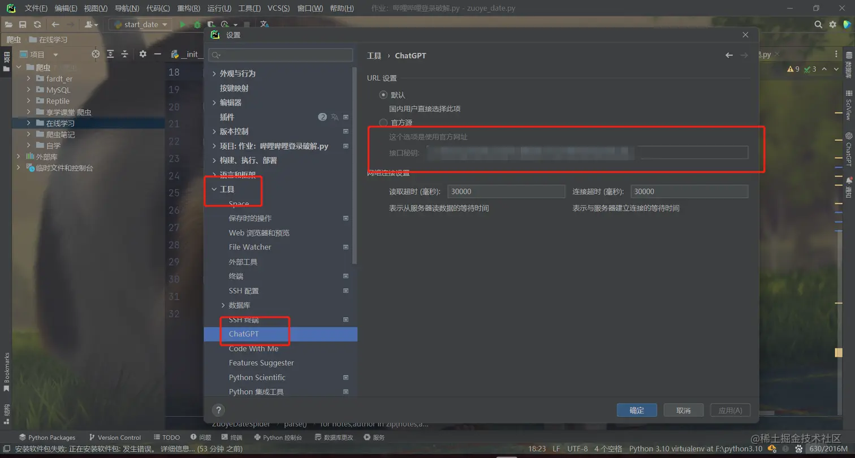This screenshot has width=855, height=458.
Task: Expand 数据库 under 工具 settings
Action: (x=223, y=305)
